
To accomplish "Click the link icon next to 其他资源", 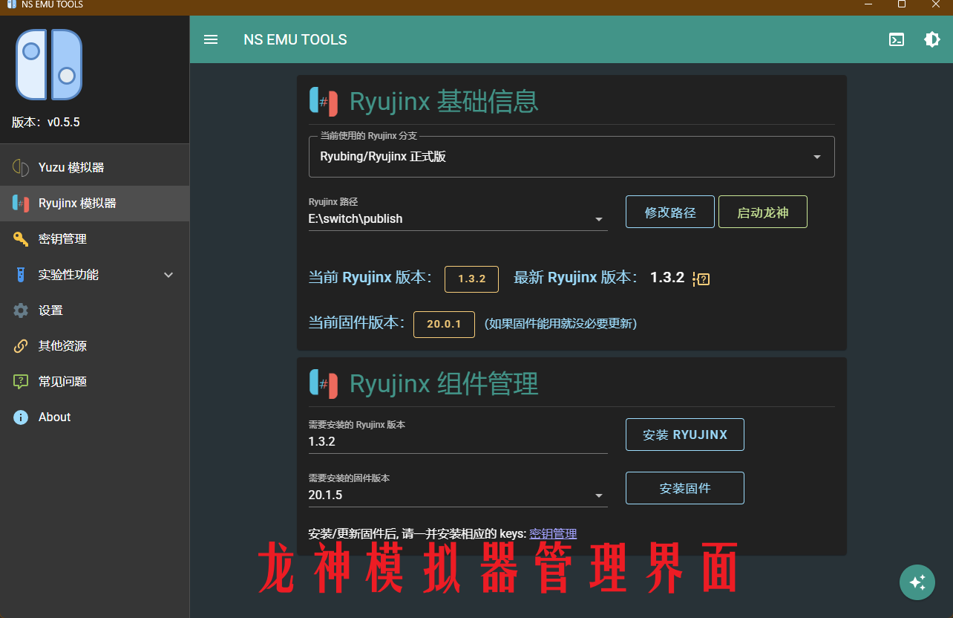I will click(20, 345).
